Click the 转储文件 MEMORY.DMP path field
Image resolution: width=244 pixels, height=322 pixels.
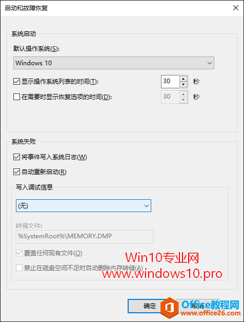click(85, 237)
